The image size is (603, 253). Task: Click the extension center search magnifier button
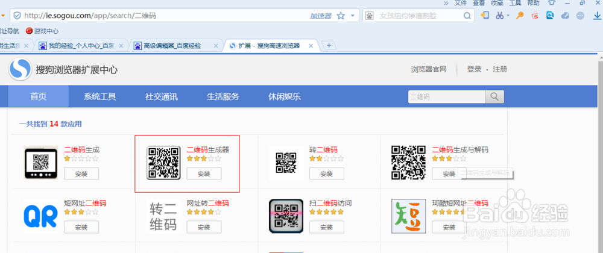494,97
